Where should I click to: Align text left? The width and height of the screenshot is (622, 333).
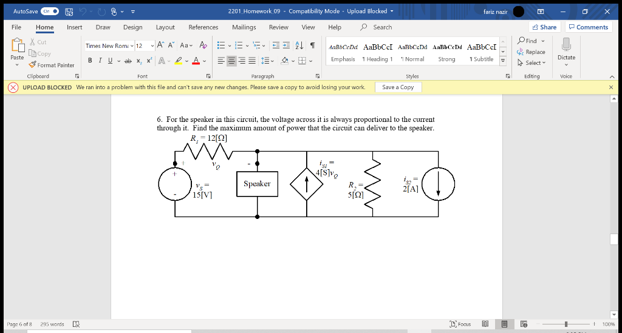(x=221, y=61)
